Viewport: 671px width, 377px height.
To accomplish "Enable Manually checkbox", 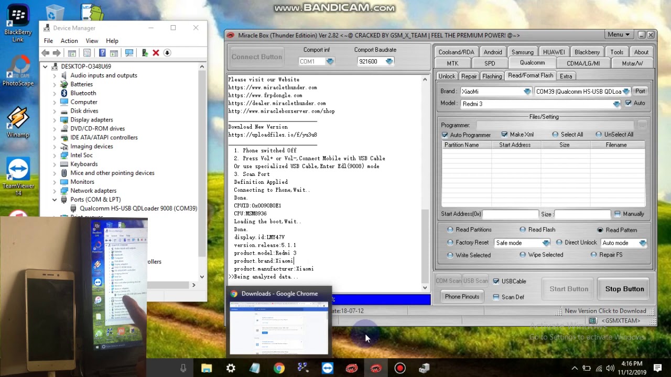I will click(618, 214).
